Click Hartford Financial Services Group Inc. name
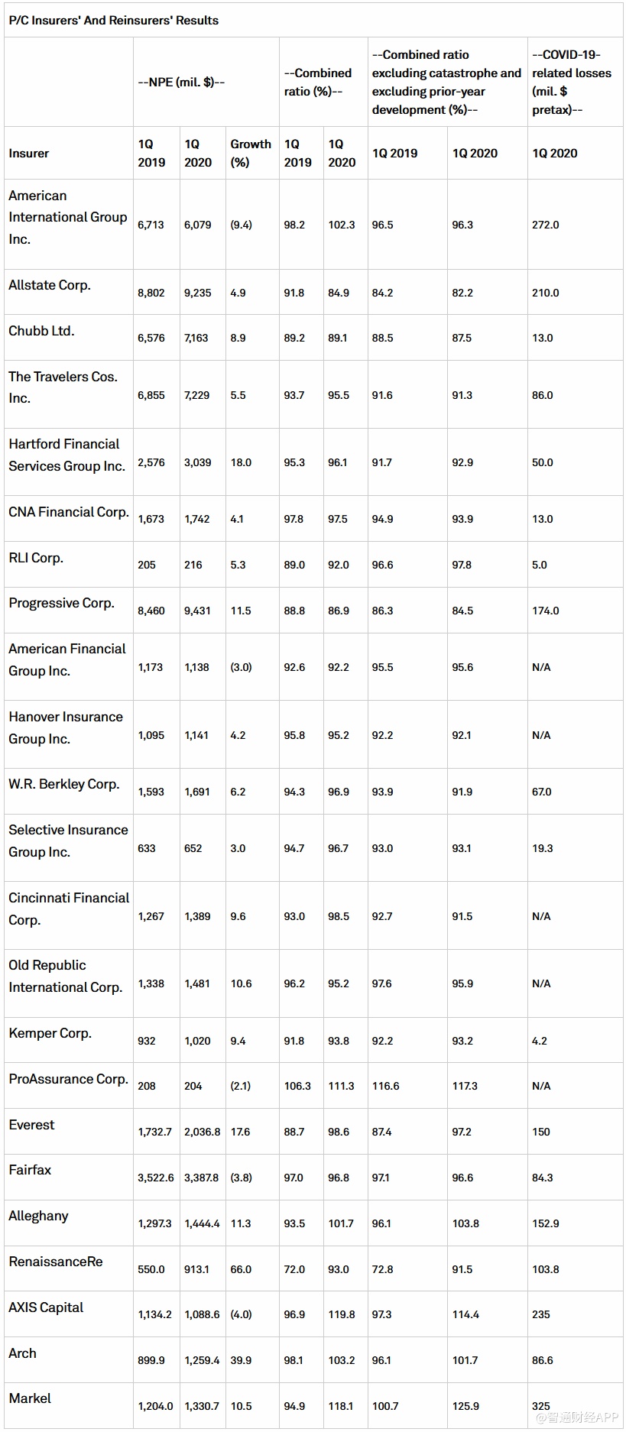This screenshot has width=626, height=1432. coord(66,455)
